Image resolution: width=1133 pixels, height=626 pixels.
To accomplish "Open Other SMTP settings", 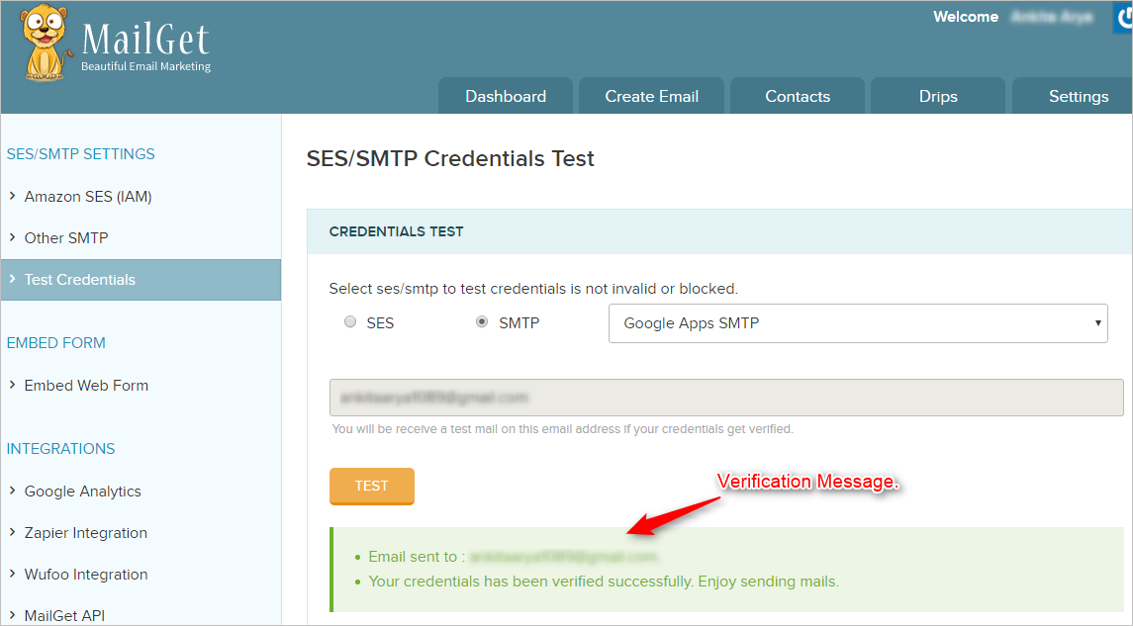I will (x=65, y=238).
